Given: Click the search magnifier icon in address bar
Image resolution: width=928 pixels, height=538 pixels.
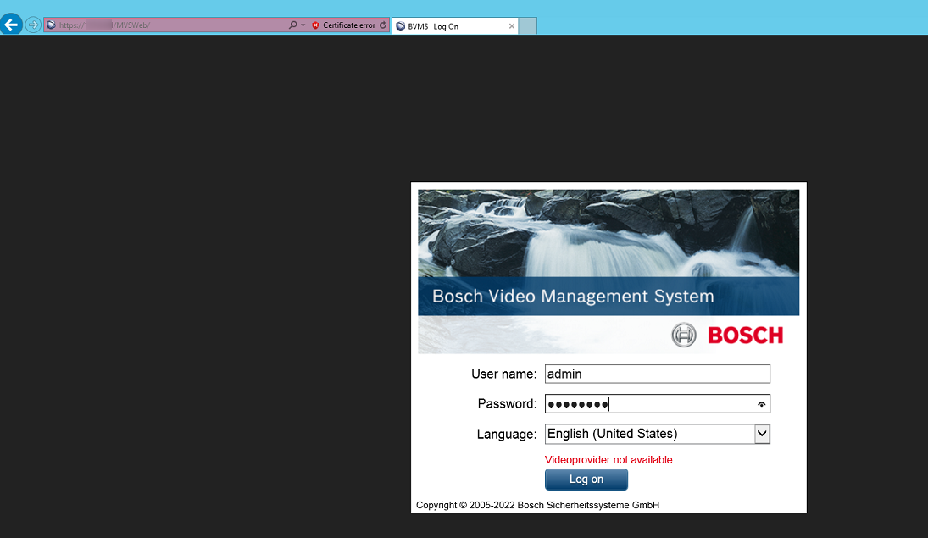Looking at the screenshot, I should (292, 25).
